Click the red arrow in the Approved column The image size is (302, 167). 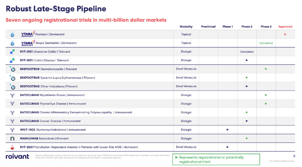285,34
